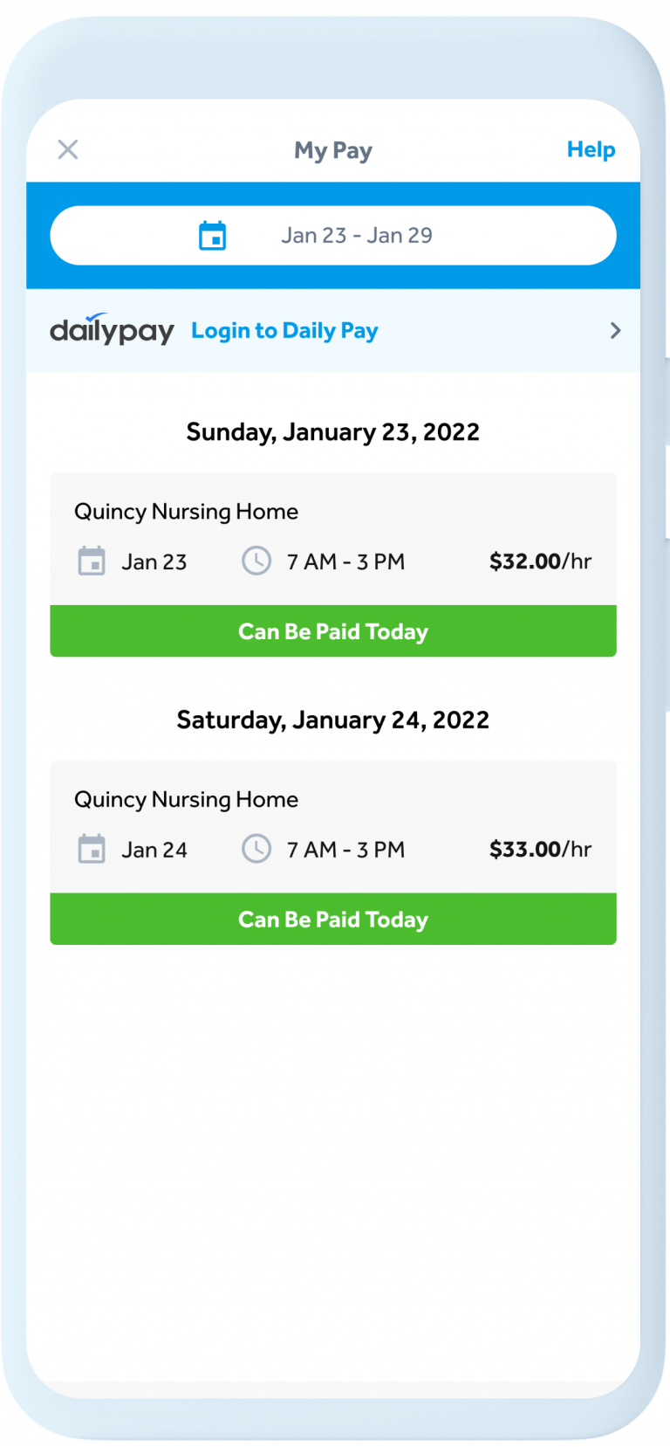
Task: Select the $32.00/hr rate
Action: 540,562
